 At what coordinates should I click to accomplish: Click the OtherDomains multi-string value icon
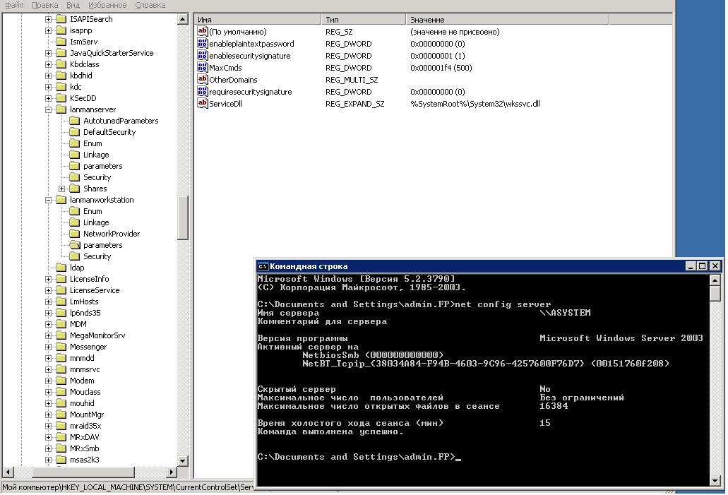[x=203, y=79]
